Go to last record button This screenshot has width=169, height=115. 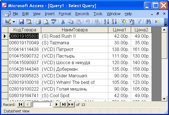click(x=64, y=105)
